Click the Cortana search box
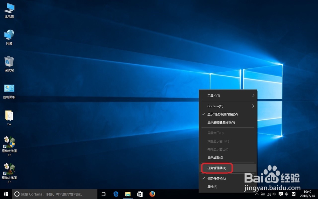318x199 pixels. coord(48,194)
